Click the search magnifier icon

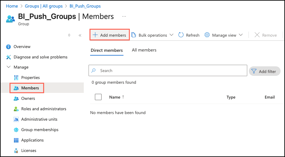[x=93, y=70]
